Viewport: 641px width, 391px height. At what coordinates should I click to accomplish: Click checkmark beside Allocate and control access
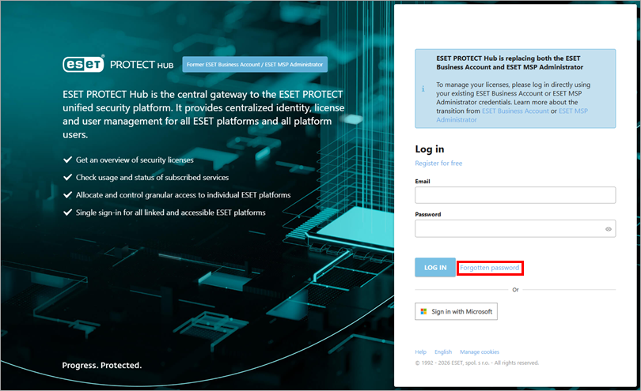(x=67, y=195)
